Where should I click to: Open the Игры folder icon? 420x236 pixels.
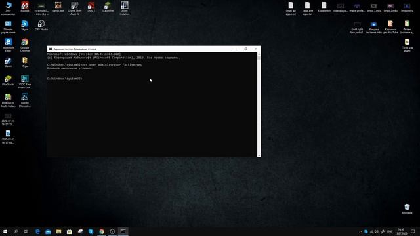point(25,62)
